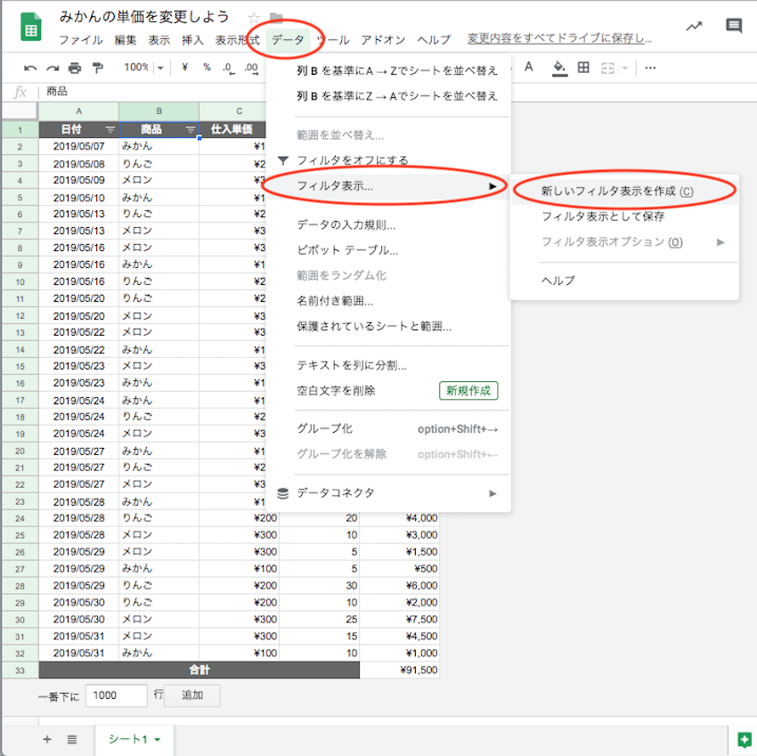Click the borders grid icon
Image resolution: width=757 pixels, height=756 pixels.
tap(583, 68)
